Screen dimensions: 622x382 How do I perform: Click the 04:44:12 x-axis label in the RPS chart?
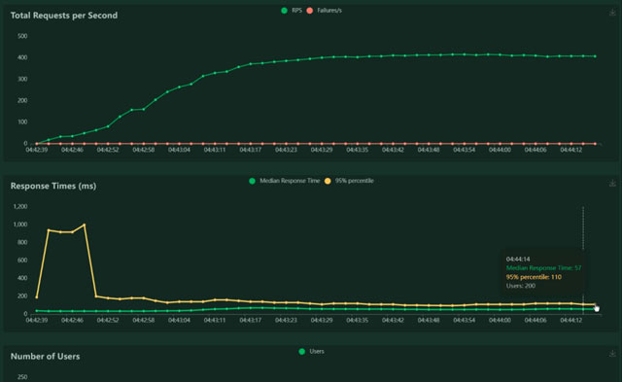(x=571, y=150)
